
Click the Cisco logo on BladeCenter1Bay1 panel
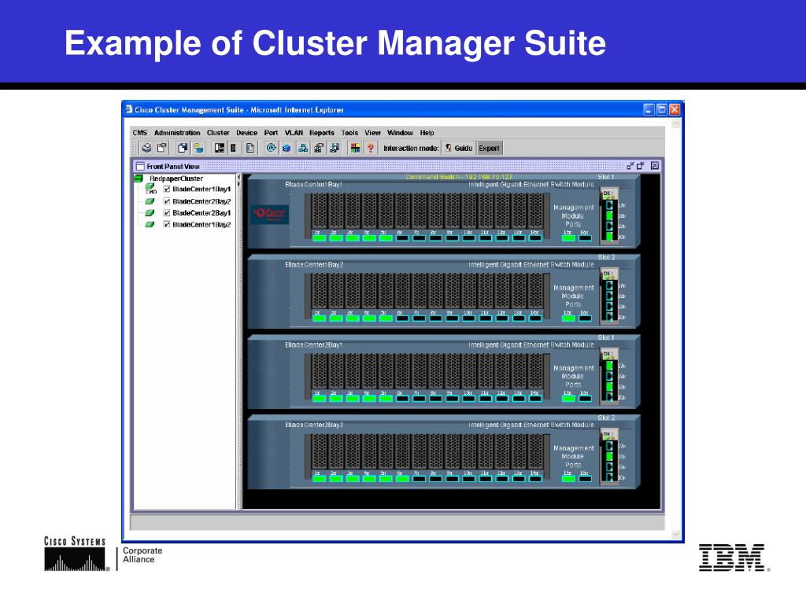(270, 214)
